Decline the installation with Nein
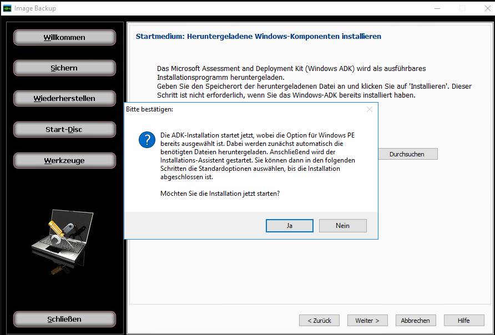Screen dimensions: 495x335 tap(342, 226)
